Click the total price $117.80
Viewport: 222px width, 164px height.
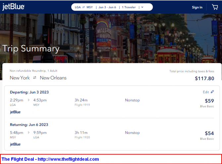[x=204, y=79]
